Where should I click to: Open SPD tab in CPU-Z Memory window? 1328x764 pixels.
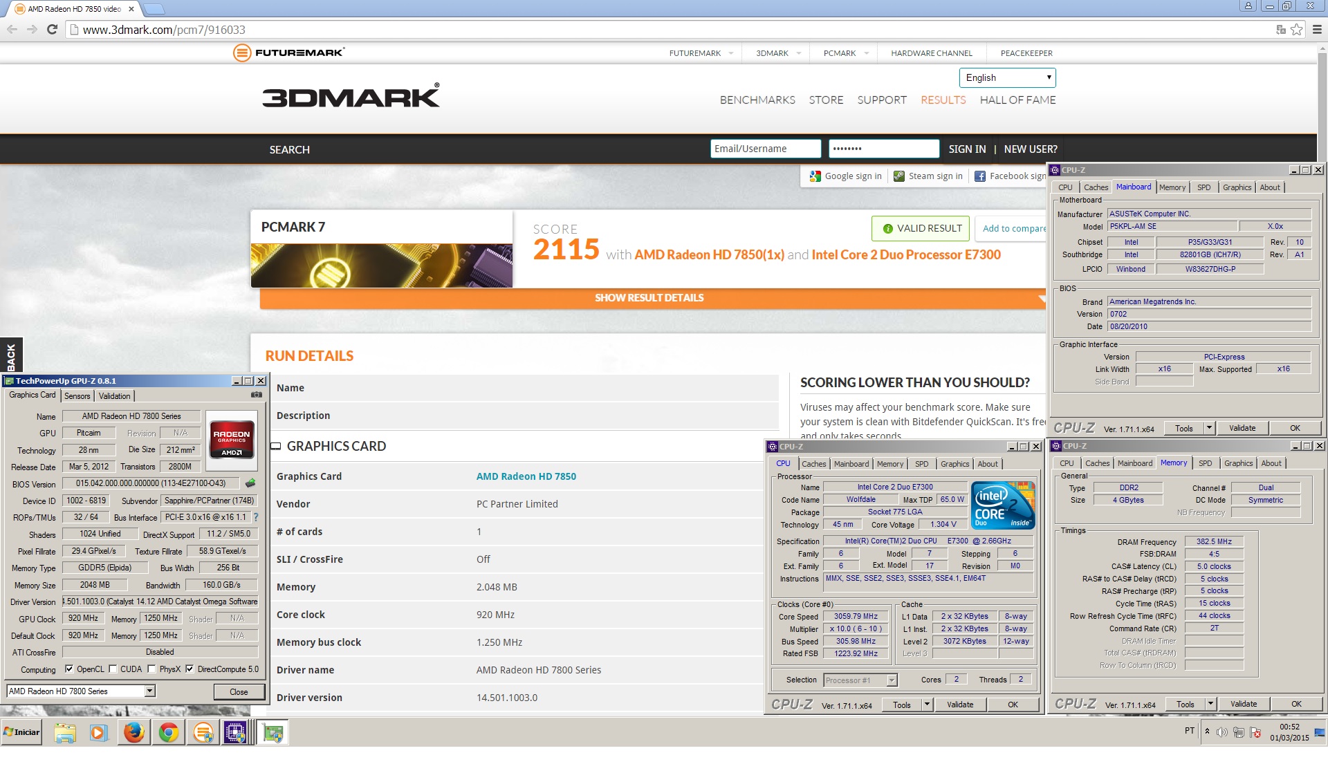tap(1206, 463)
